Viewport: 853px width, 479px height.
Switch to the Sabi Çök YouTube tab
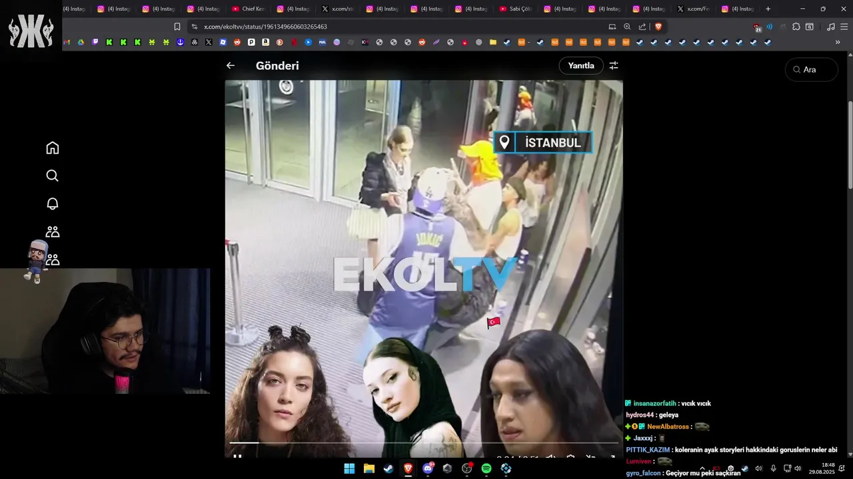point(516,9)
